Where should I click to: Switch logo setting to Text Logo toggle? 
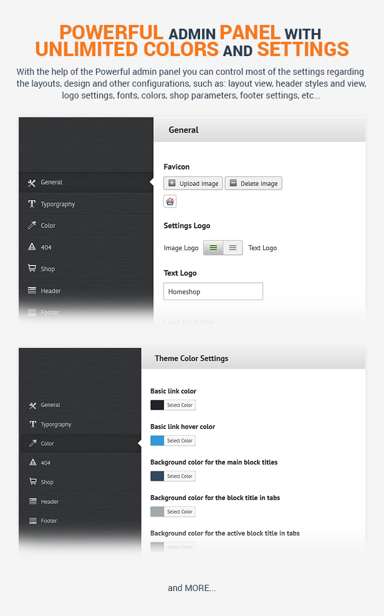point(233,248)
